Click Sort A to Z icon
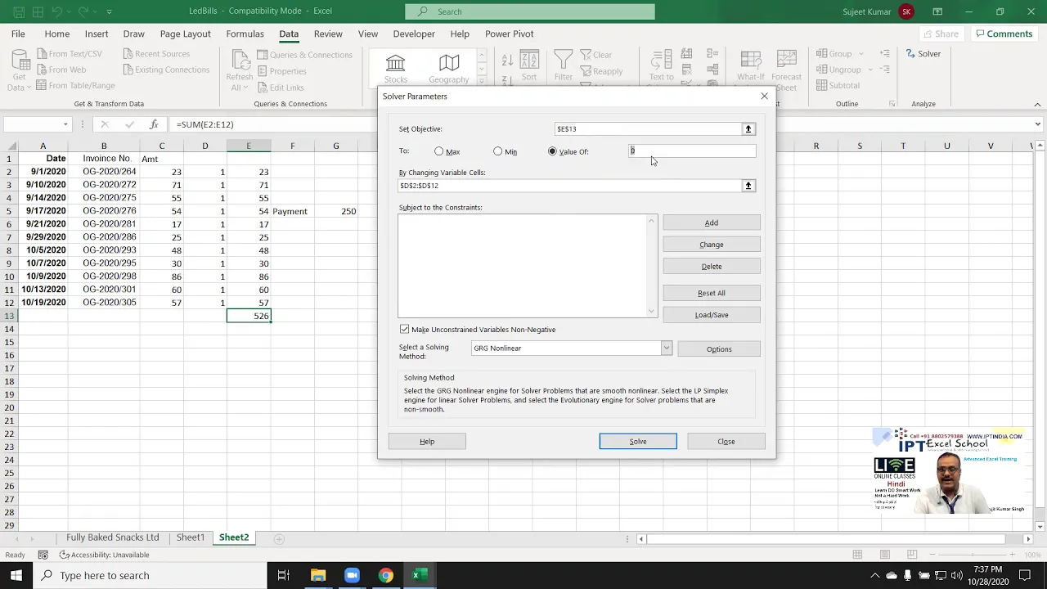This screenshot has height=589, width=1047. click(x=507, y=61)
